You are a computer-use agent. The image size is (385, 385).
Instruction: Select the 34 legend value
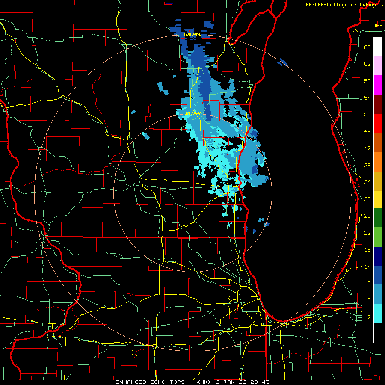coord(367,182)
